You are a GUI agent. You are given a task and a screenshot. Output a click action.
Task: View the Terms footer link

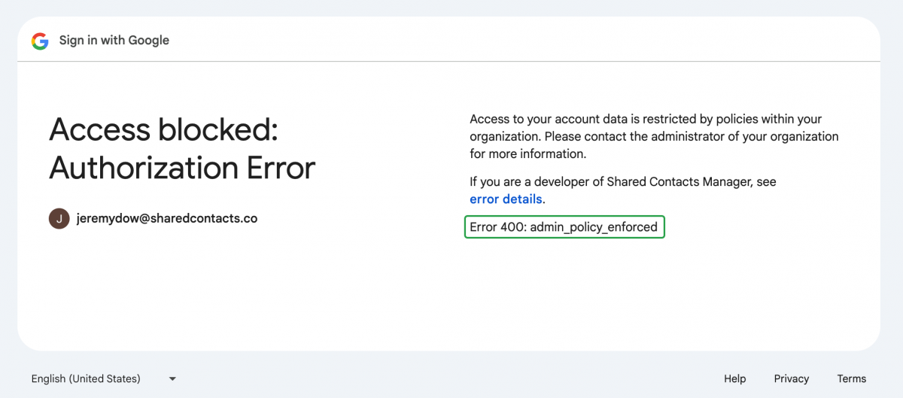click(x=851, y=378)
